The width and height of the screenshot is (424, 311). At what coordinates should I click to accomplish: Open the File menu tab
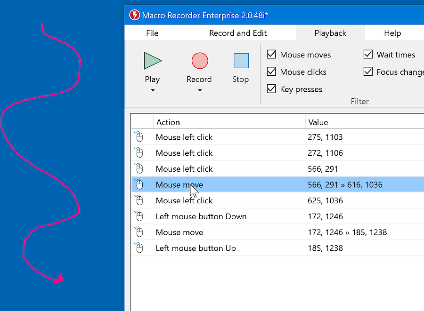point(152,33)
